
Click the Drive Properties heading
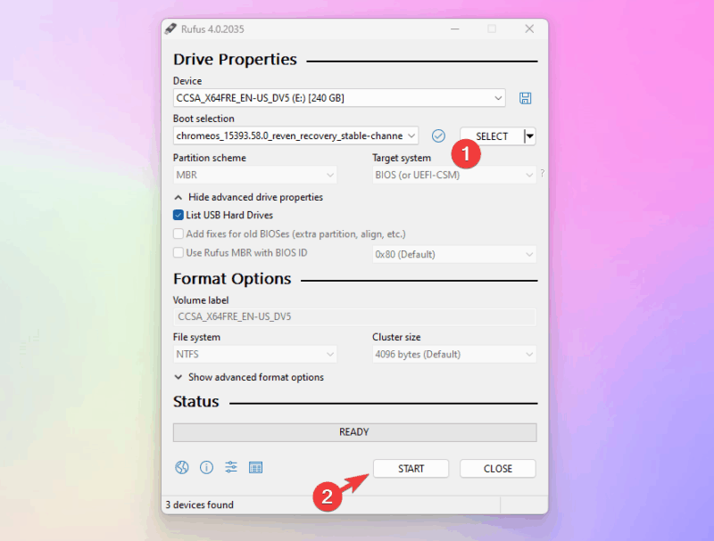235,60
